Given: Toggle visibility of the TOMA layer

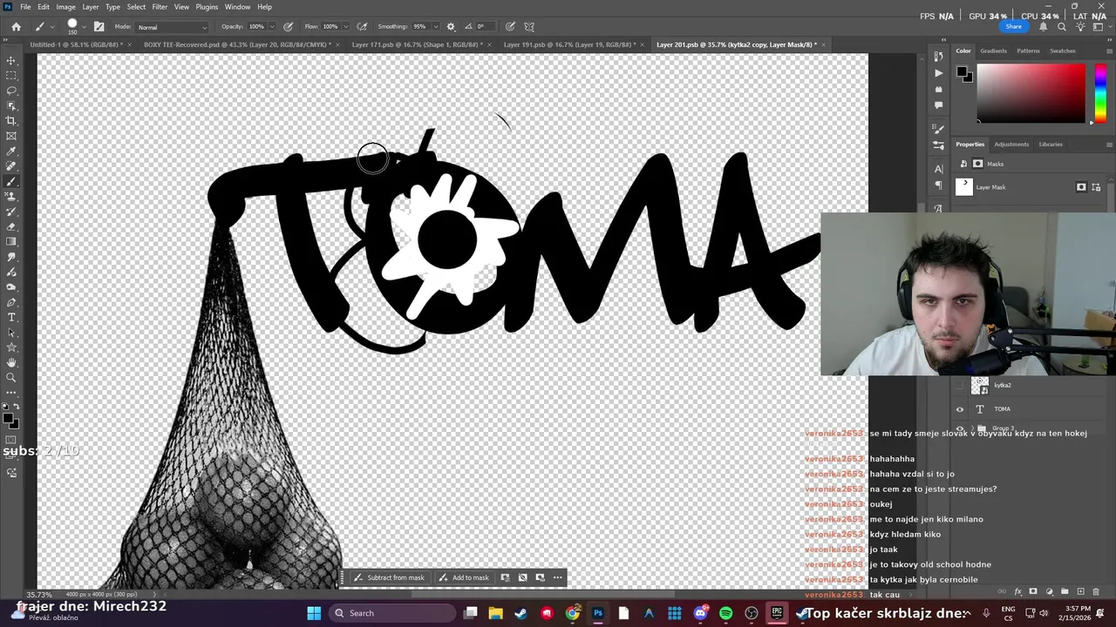Looking at the screenshot, I should (960, 409).
